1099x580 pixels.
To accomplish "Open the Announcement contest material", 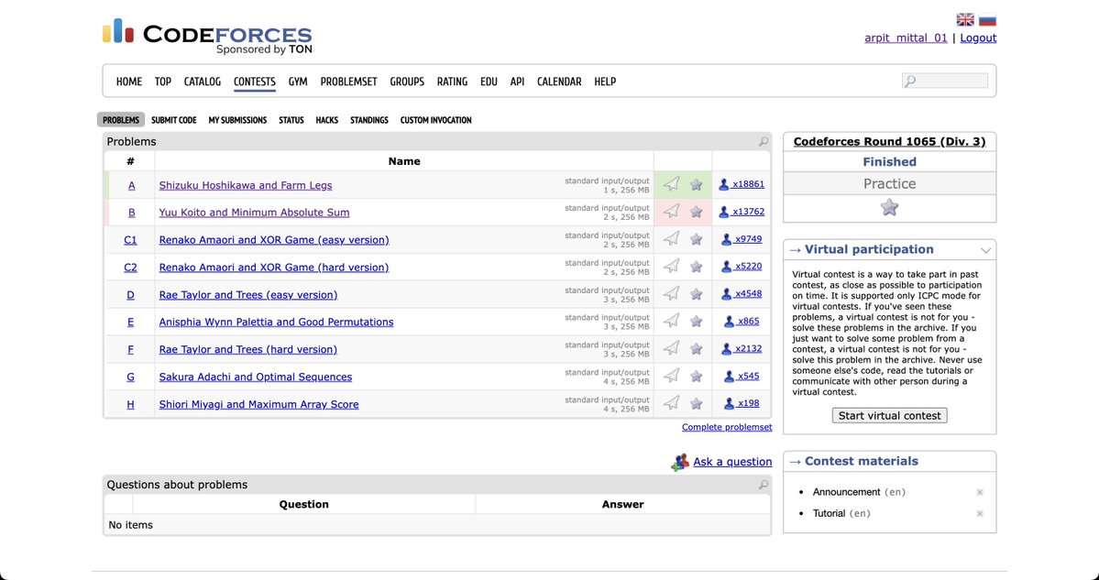I will coord(846,492).
